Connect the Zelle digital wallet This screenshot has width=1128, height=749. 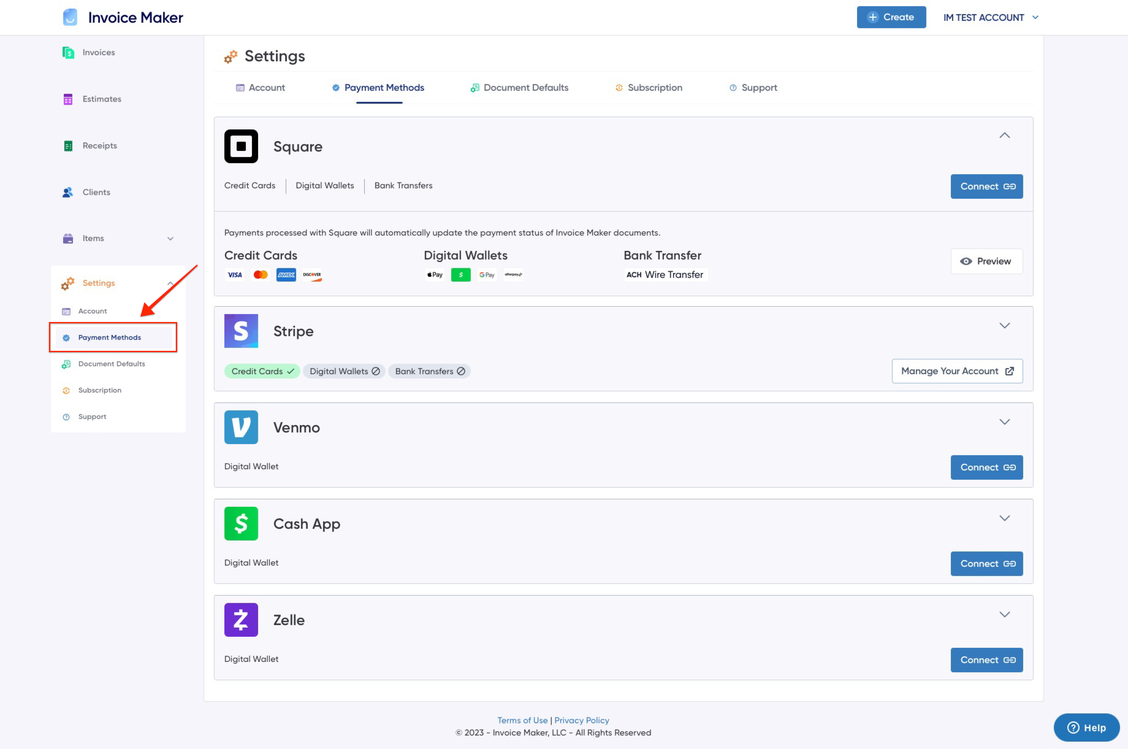(986, 660)
